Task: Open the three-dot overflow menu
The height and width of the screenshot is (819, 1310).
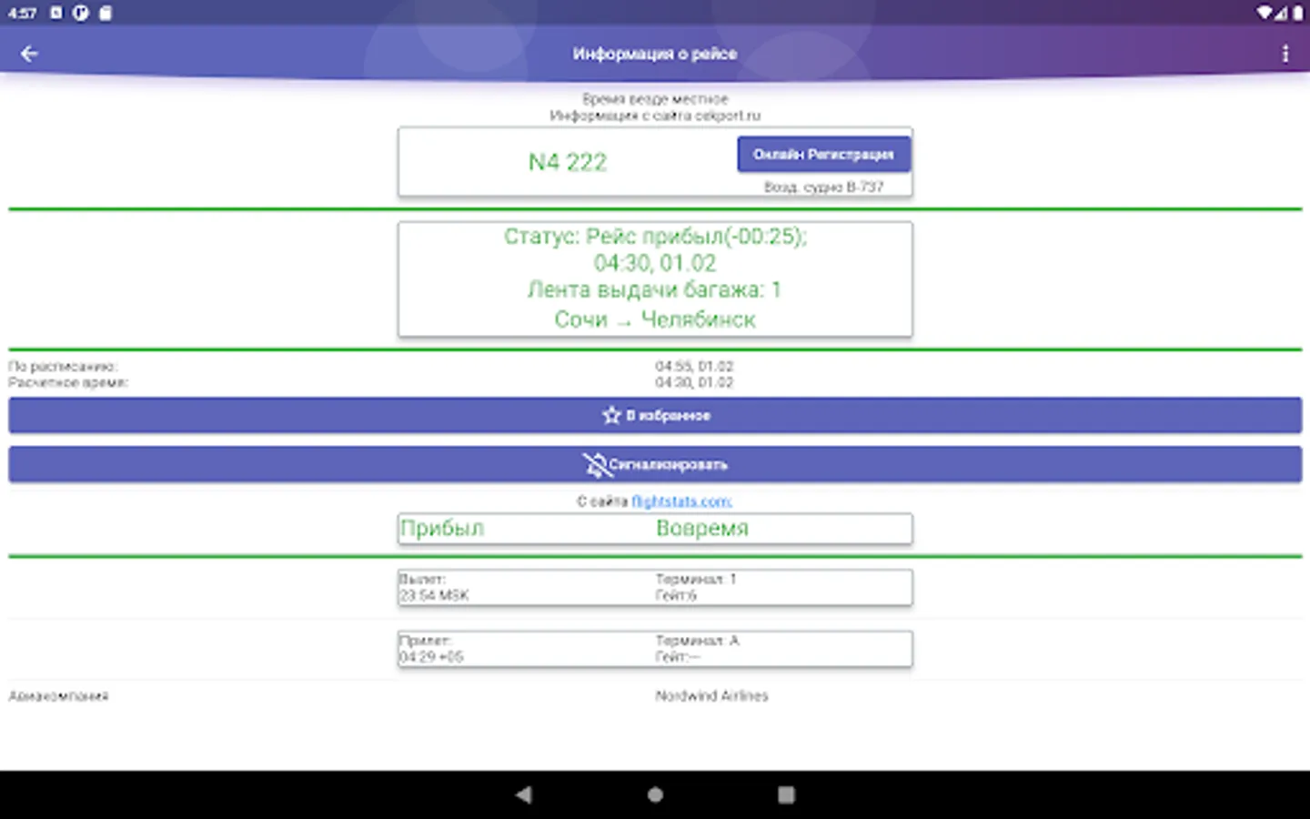Action: coord(1285,54)
